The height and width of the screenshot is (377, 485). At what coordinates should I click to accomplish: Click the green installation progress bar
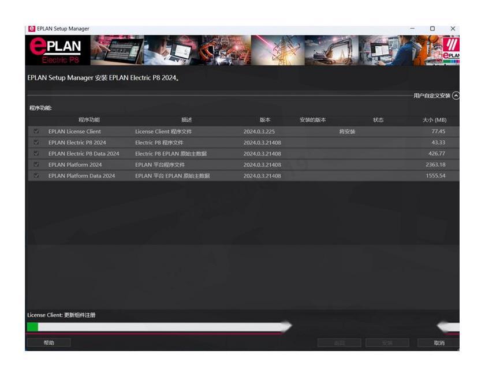[33, 327]
